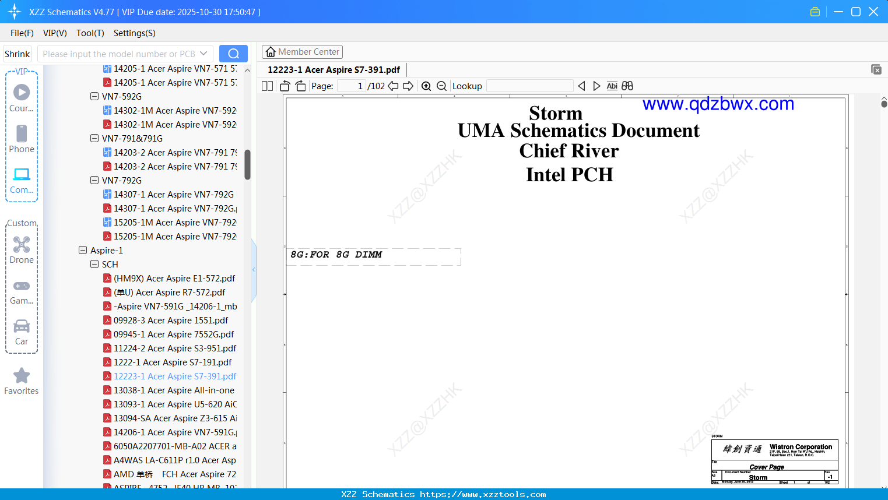Open the Settings(S) menu
Viewport: 888px width, 500px height.
click(135, 33)
